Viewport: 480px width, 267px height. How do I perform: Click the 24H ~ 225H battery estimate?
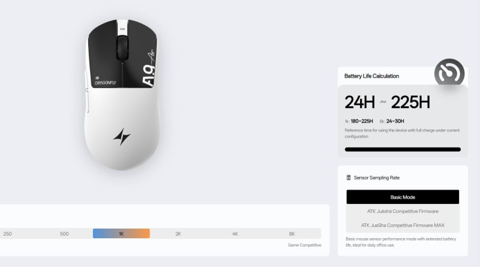pyautogui.click(x=387, y=102)
